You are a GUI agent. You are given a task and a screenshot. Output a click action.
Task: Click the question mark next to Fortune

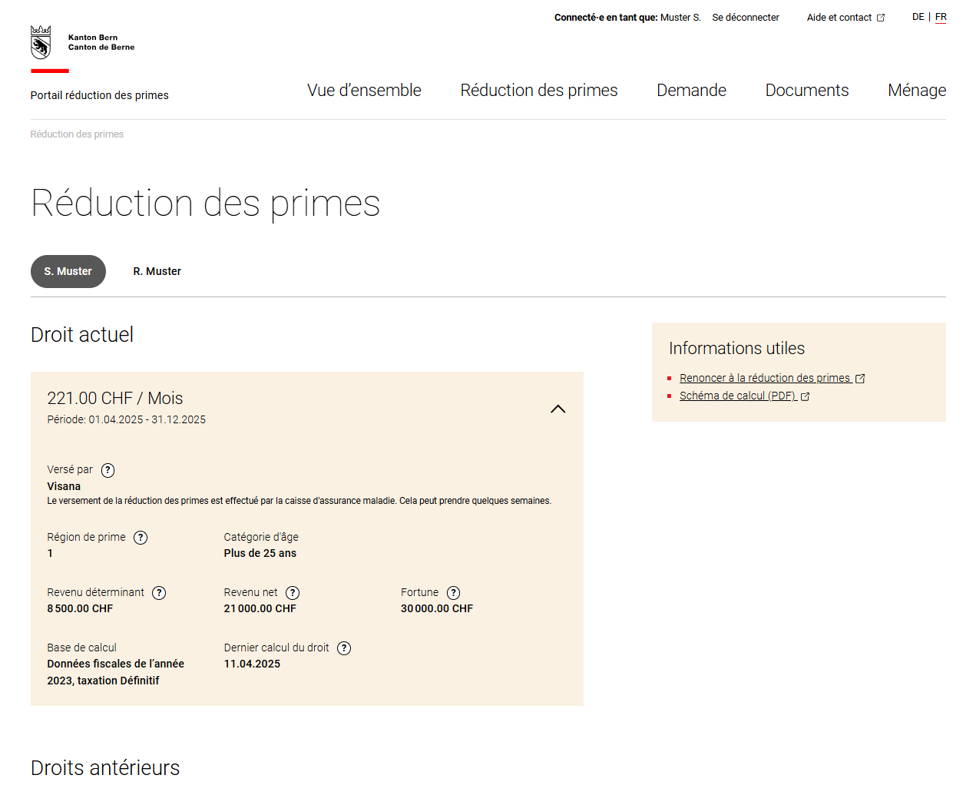[x=454, y=593]
